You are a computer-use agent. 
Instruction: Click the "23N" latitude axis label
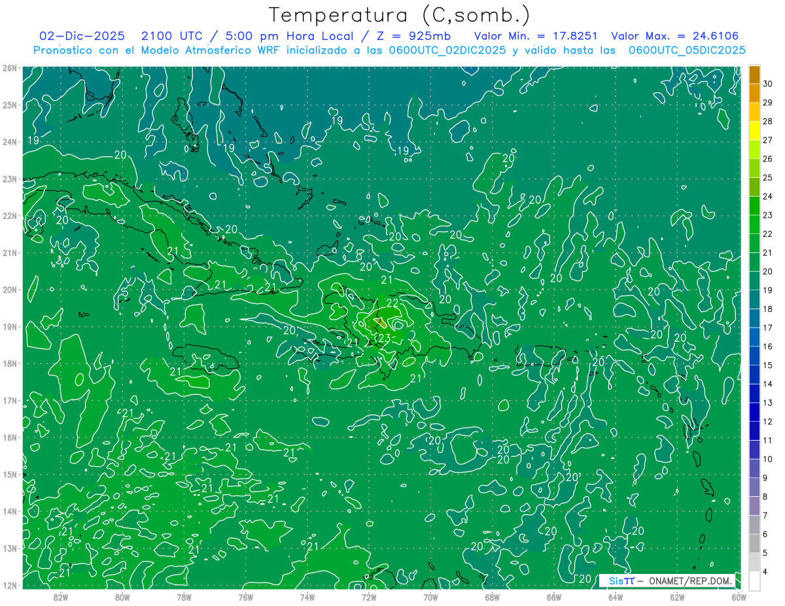coord(10,179)
